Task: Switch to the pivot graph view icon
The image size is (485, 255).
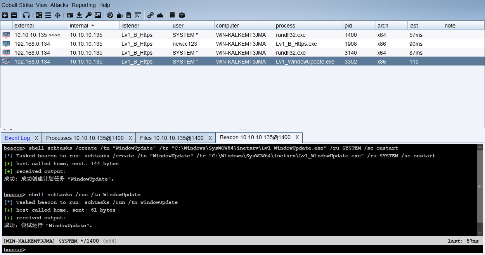Action: [x=39, y=15]
